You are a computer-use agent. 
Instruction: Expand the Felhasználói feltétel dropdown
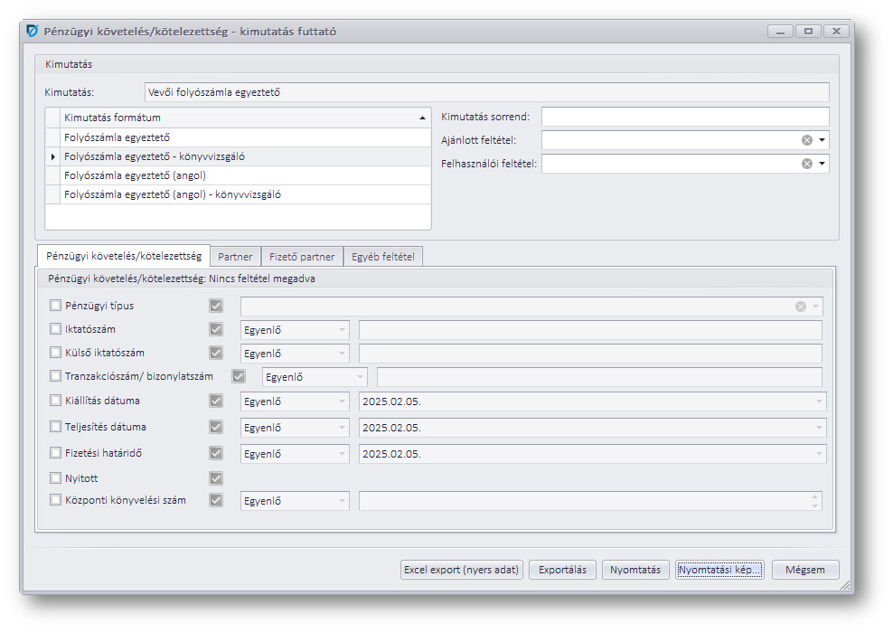[822, 164]
